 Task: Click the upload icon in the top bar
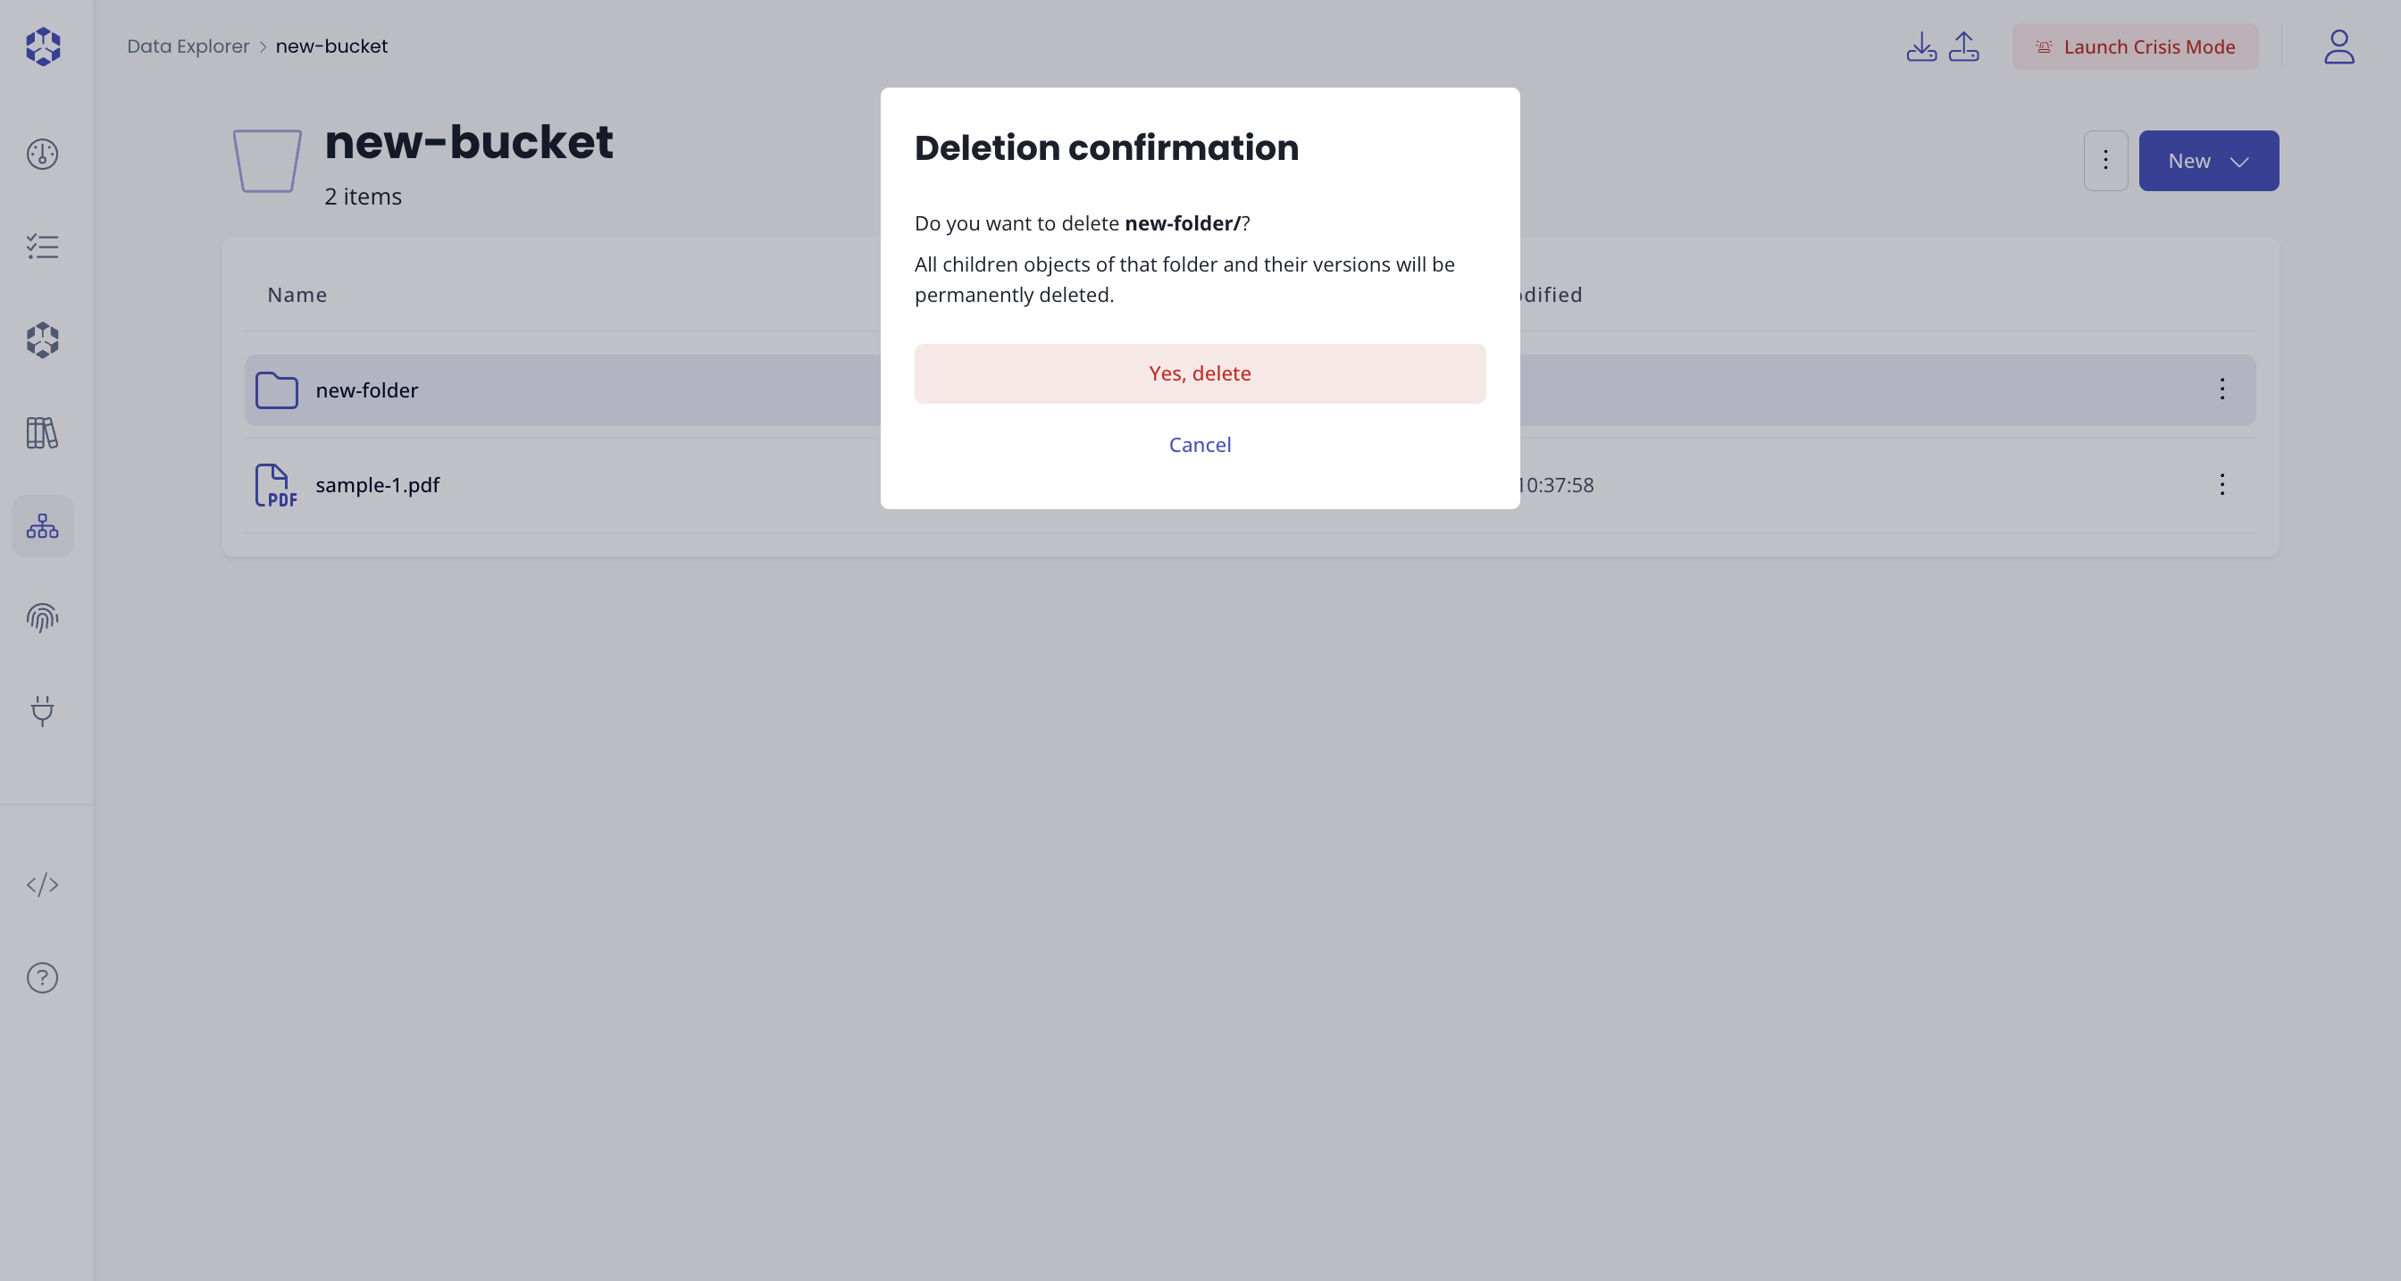(1965, 46)
